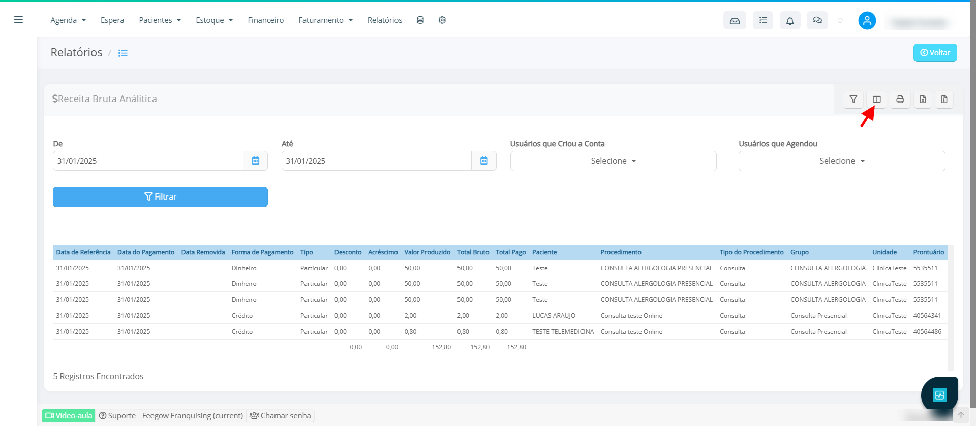Screen dimensions: 976x426
Task: Open the user profile avatar
Action: [x=867, y=21]
